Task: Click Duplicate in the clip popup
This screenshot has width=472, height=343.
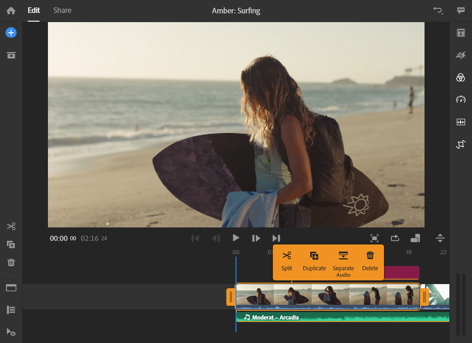Action: tap(314, 261)
